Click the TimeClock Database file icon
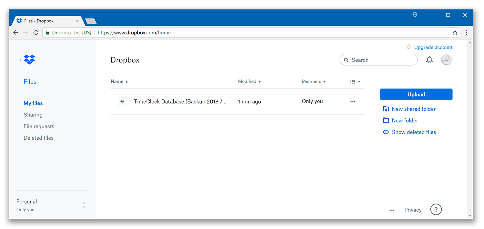 point(122,102)
